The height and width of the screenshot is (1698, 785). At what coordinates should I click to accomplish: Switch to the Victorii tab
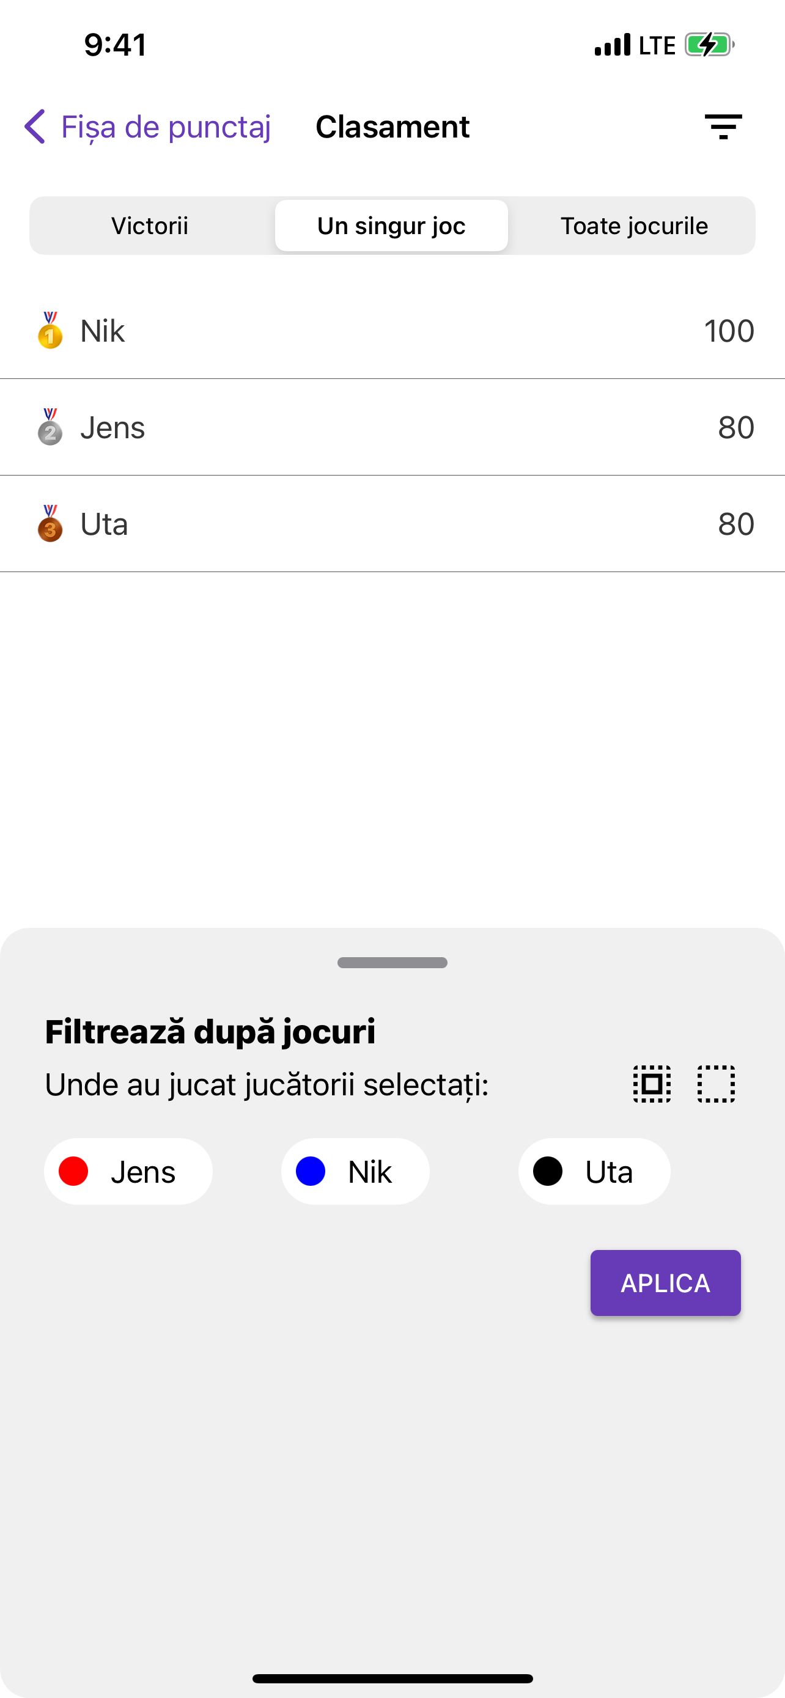click(150, 226)
